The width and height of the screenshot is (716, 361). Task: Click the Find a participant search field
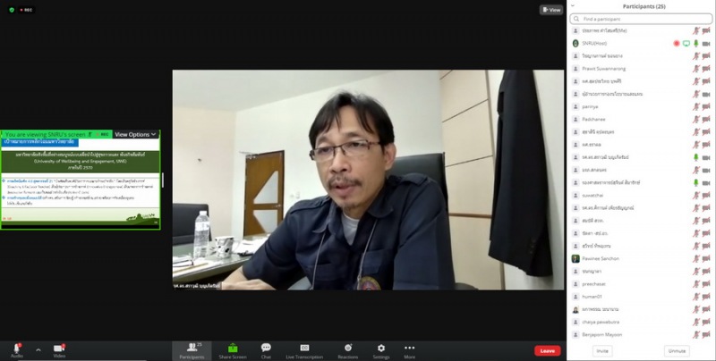pos(640,18)
